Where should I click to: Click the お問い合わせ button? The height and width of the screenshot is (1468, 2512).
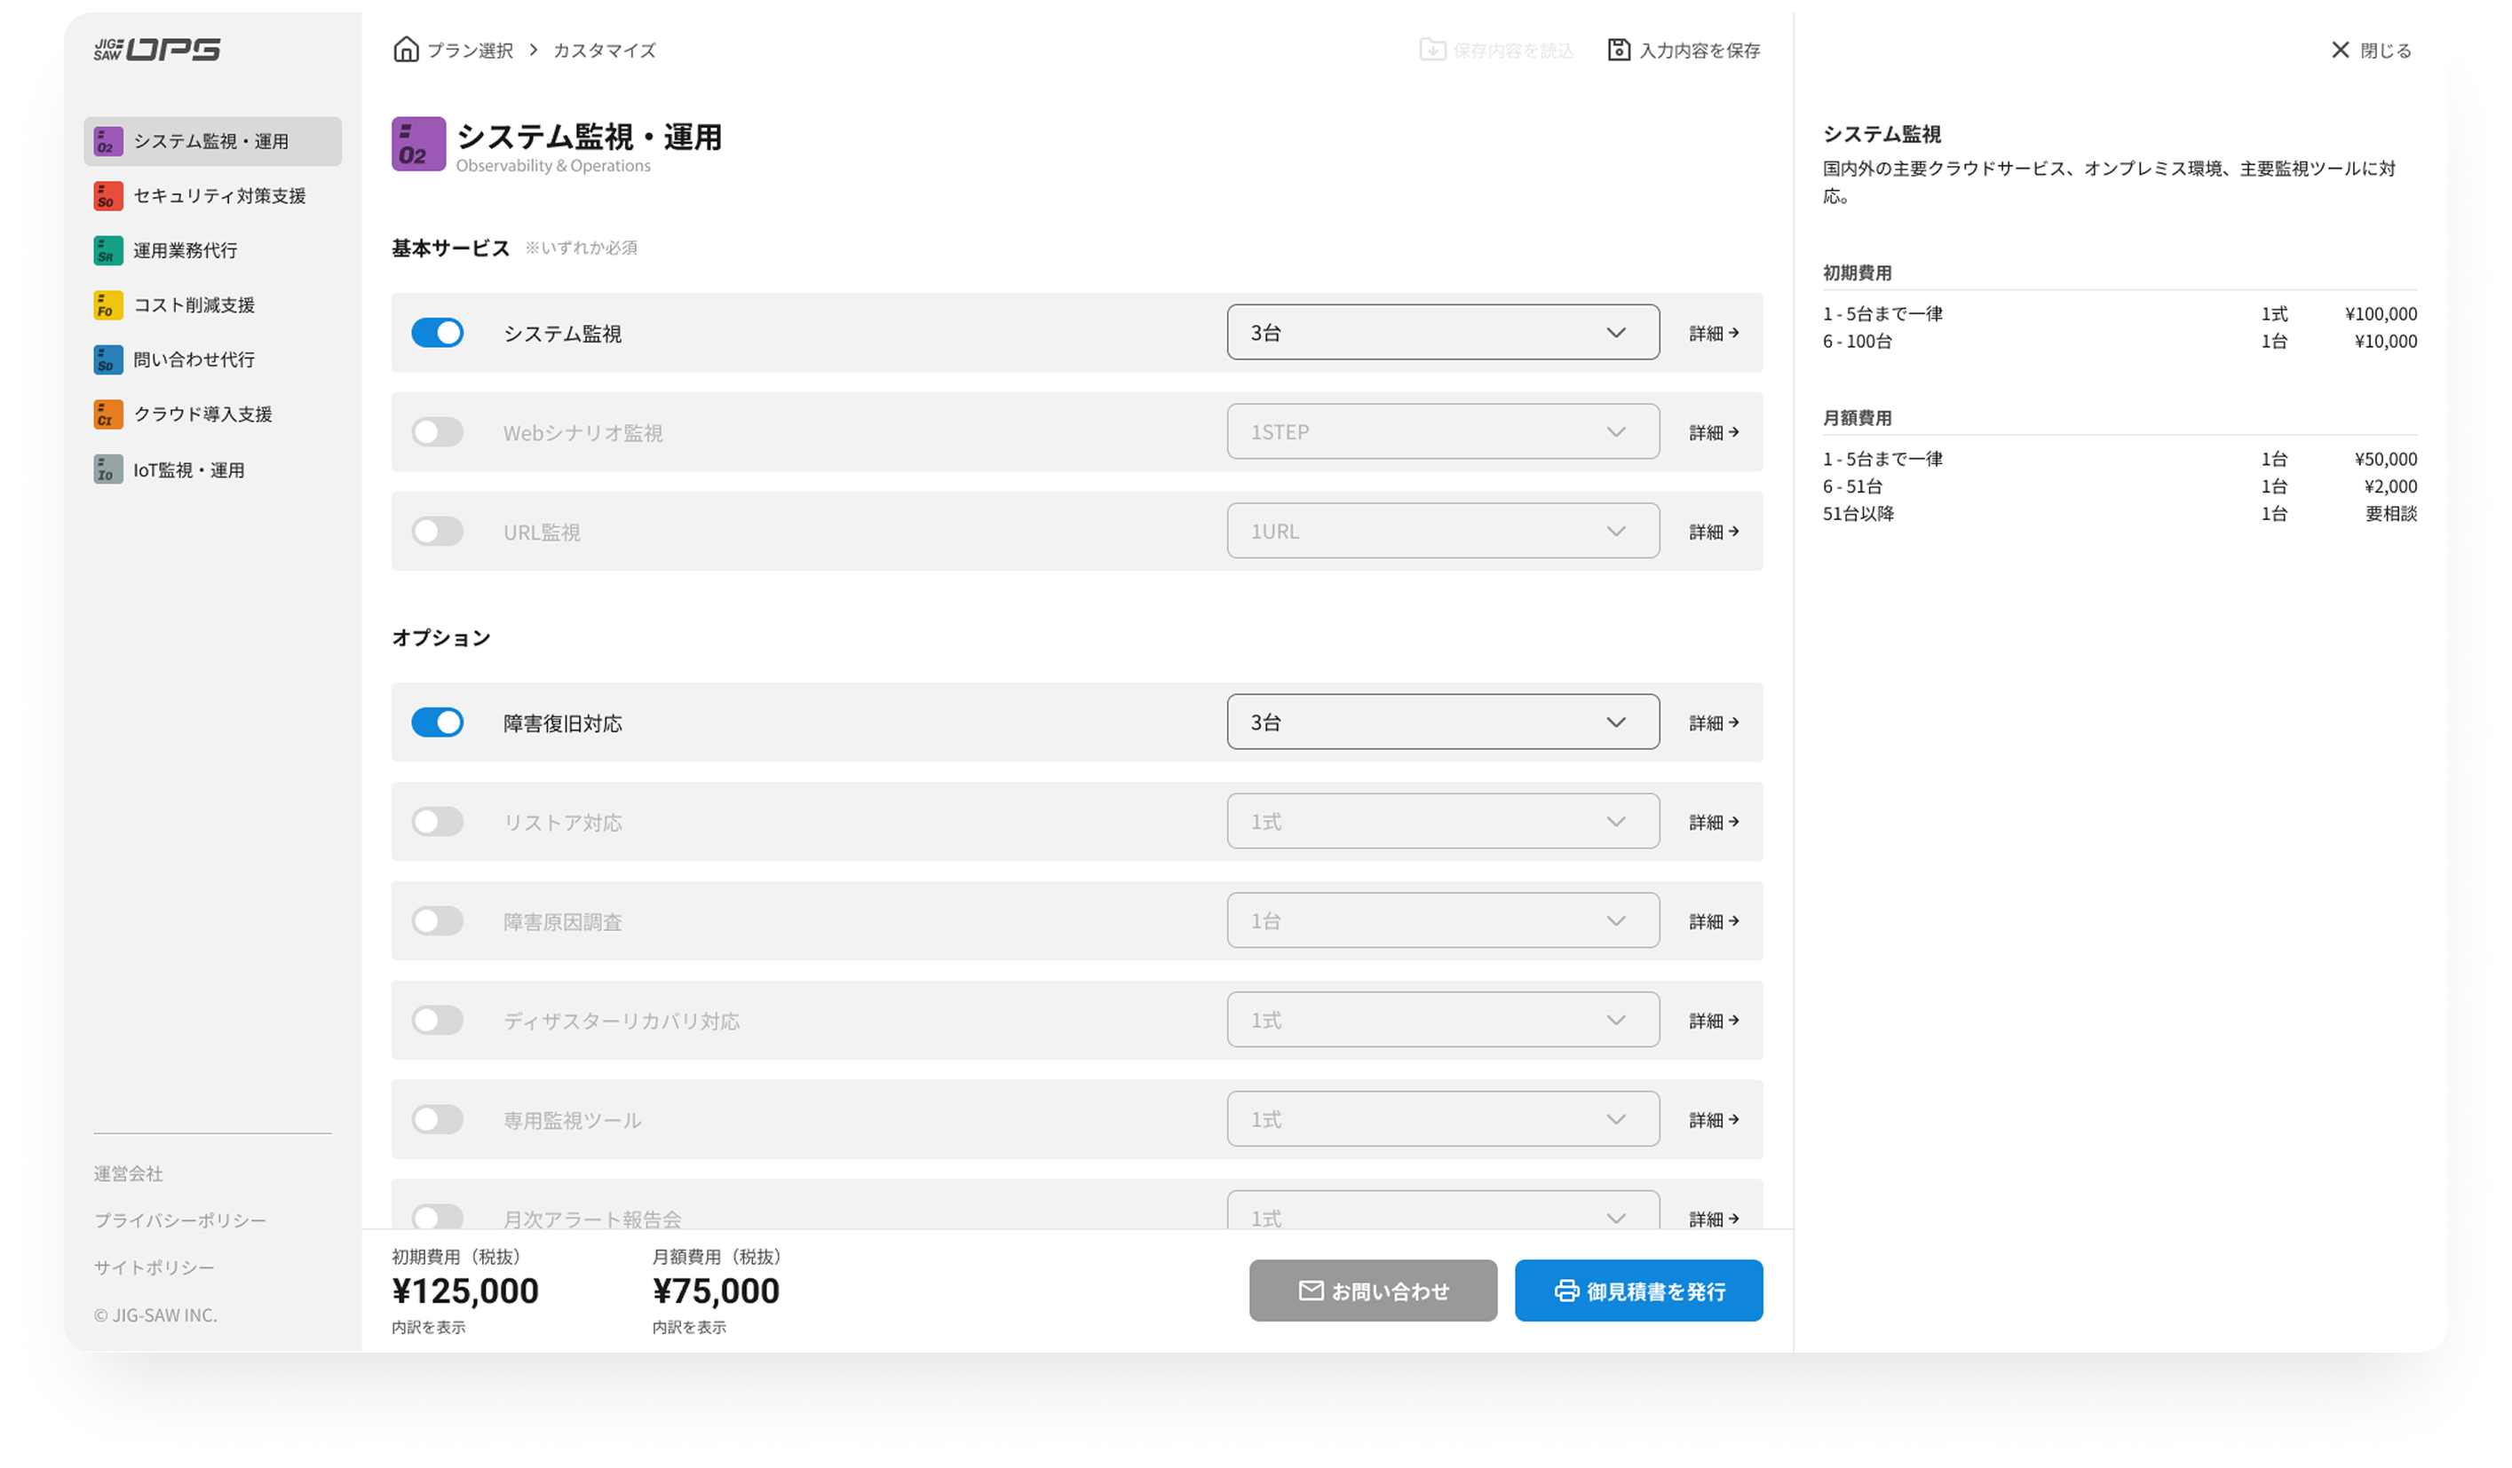(x=1373, y=1291)
